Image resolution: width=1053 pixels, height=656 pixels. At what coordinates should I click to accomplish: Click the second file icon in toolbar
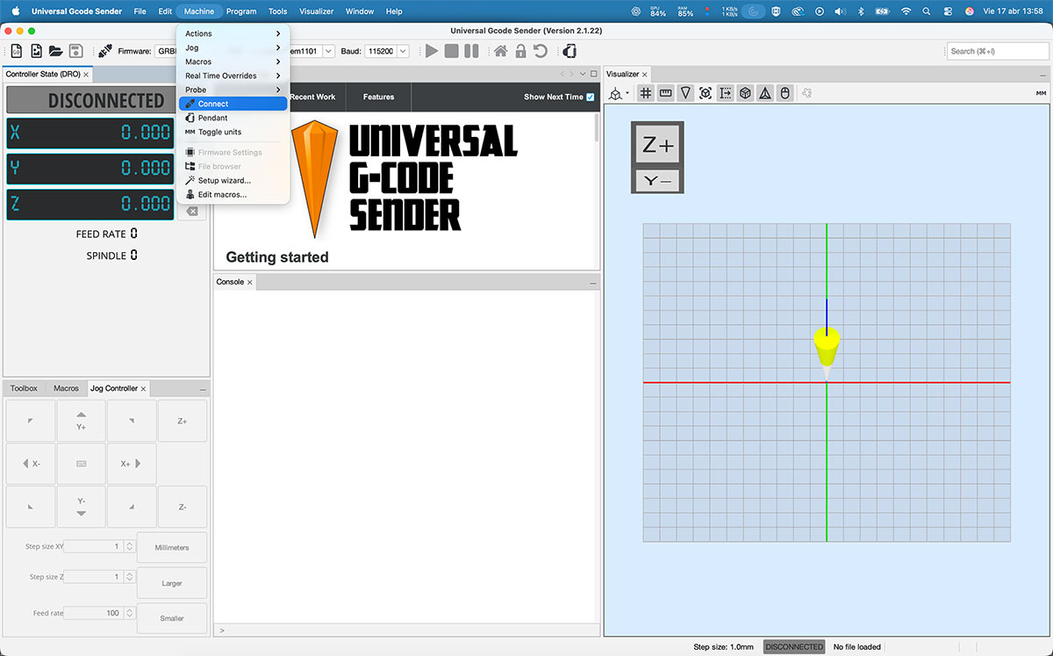pos(36,51)
